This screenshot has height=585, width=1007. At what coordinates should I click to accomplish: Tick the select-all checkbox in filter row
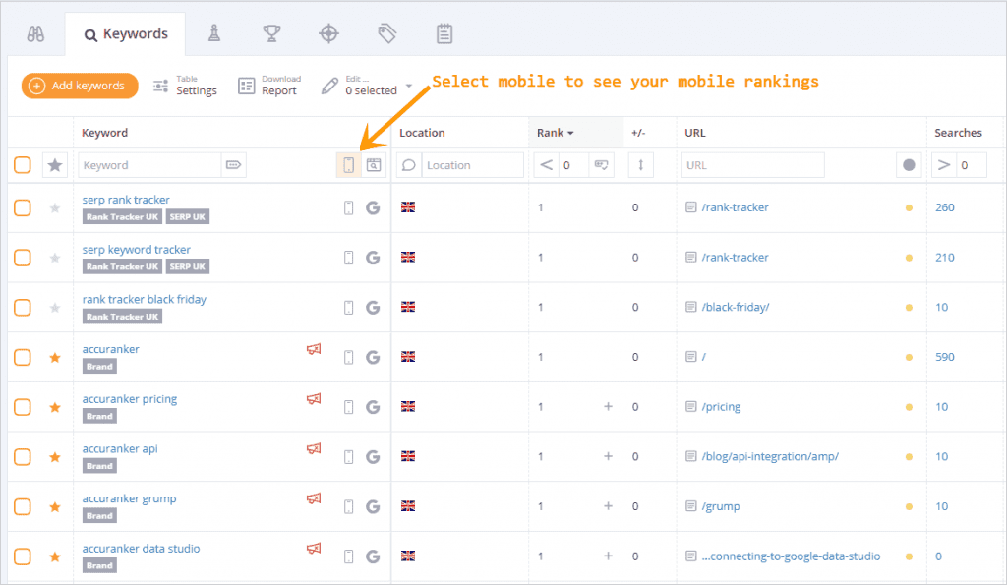pyautogui.click(x=22, y=165)
